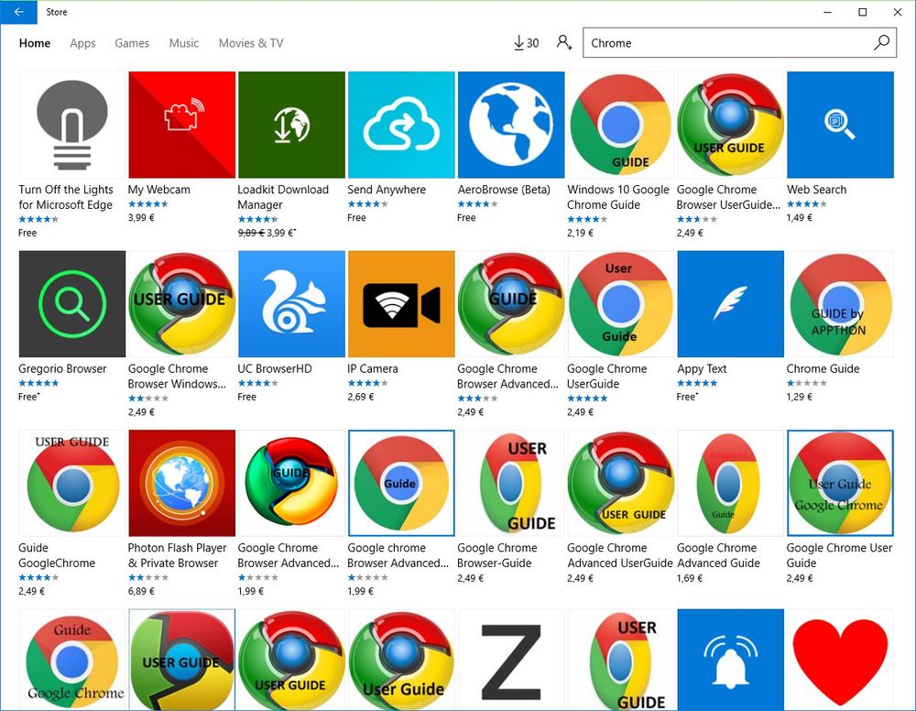The height and width of the screenshot is (711, 916).
Task: Open the blue alarm bell app tile
Action: 730,661
